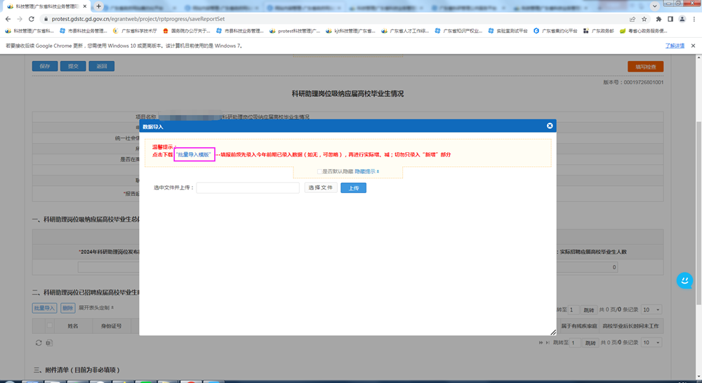Screen dimensions: 702x383
Task: Click the 身份证号 column header
Action: [x=111, y=325]
